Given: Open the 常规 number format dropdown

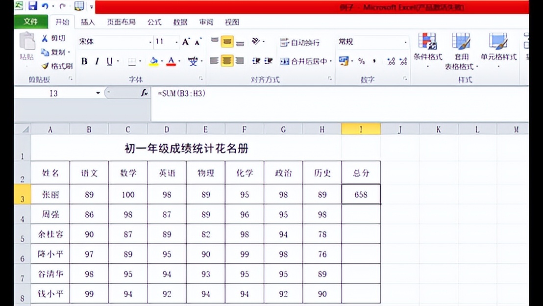Looking at the screenshot, I should 405,42.
